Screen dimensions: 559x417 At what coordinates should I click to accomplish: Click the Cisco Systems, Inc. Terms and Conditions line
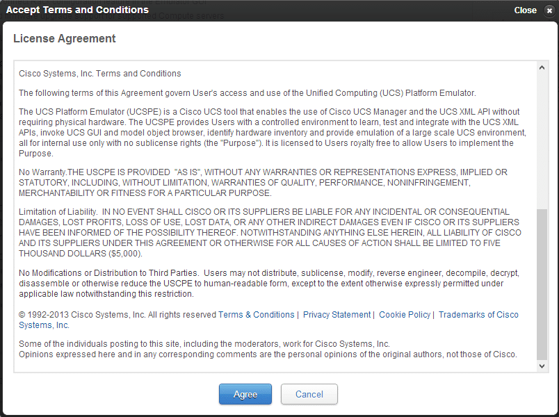[x=100, y=74]
